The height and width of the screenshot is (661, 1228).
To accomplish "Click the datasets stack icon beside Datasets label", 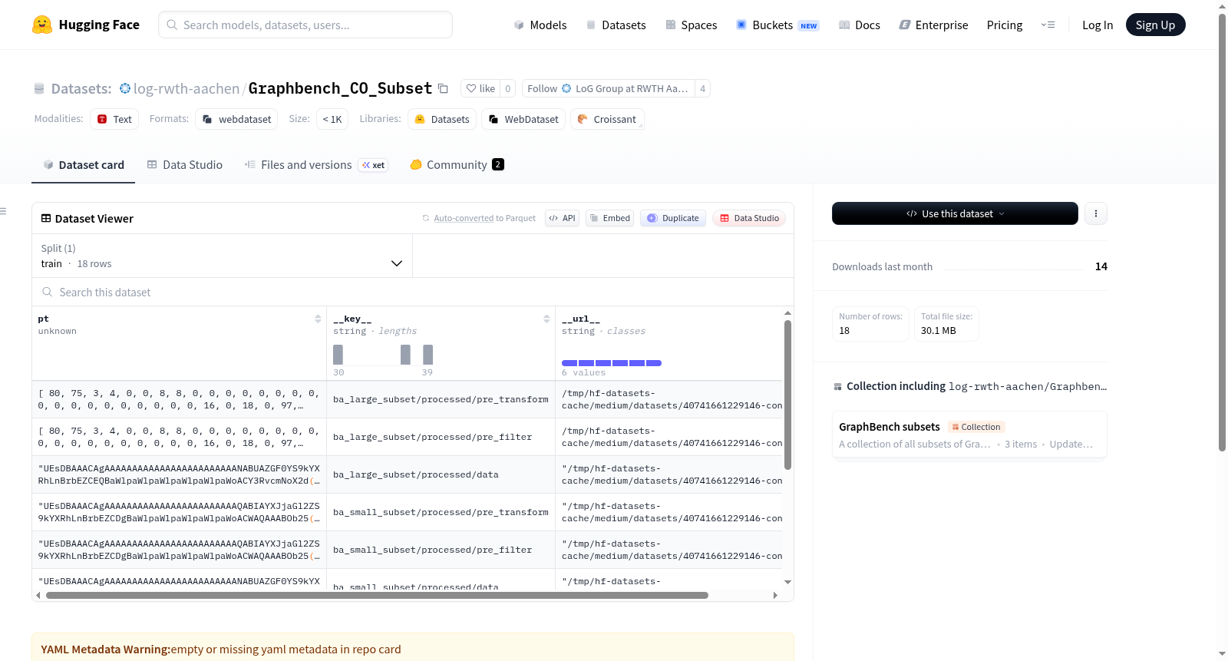I will pos(39,88).
